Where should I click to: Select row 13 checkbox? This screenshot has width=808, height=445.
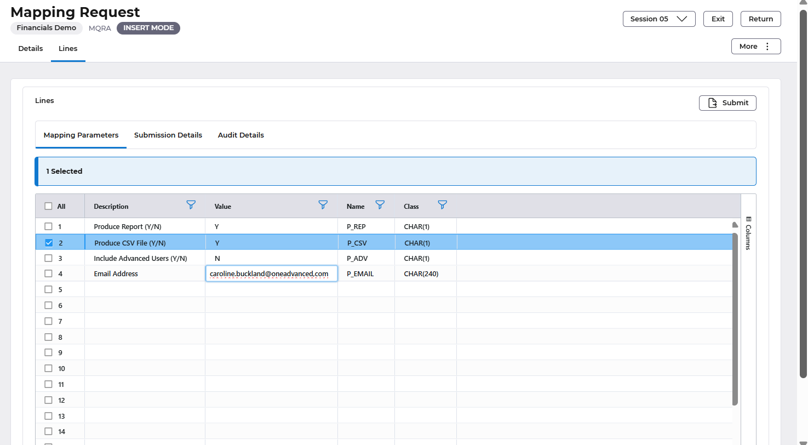coord(48,416)
